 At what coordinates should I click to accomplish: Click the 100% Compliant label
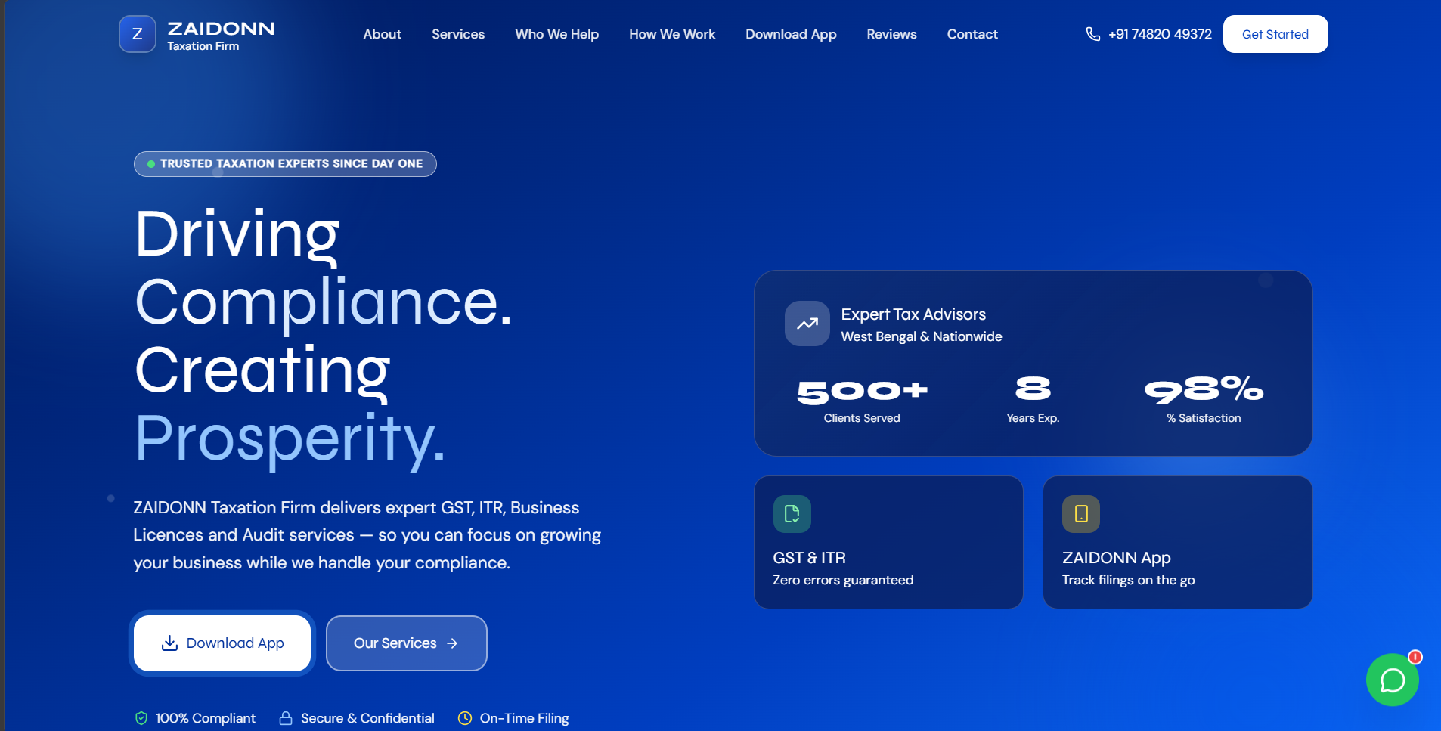click(x=206, y=718)
